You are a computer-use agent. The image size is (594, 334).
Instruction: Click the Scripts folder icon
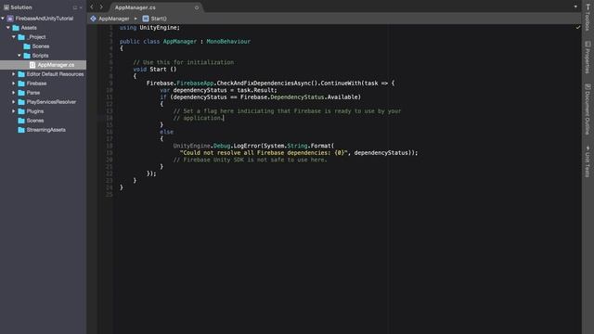coord(27,56)
